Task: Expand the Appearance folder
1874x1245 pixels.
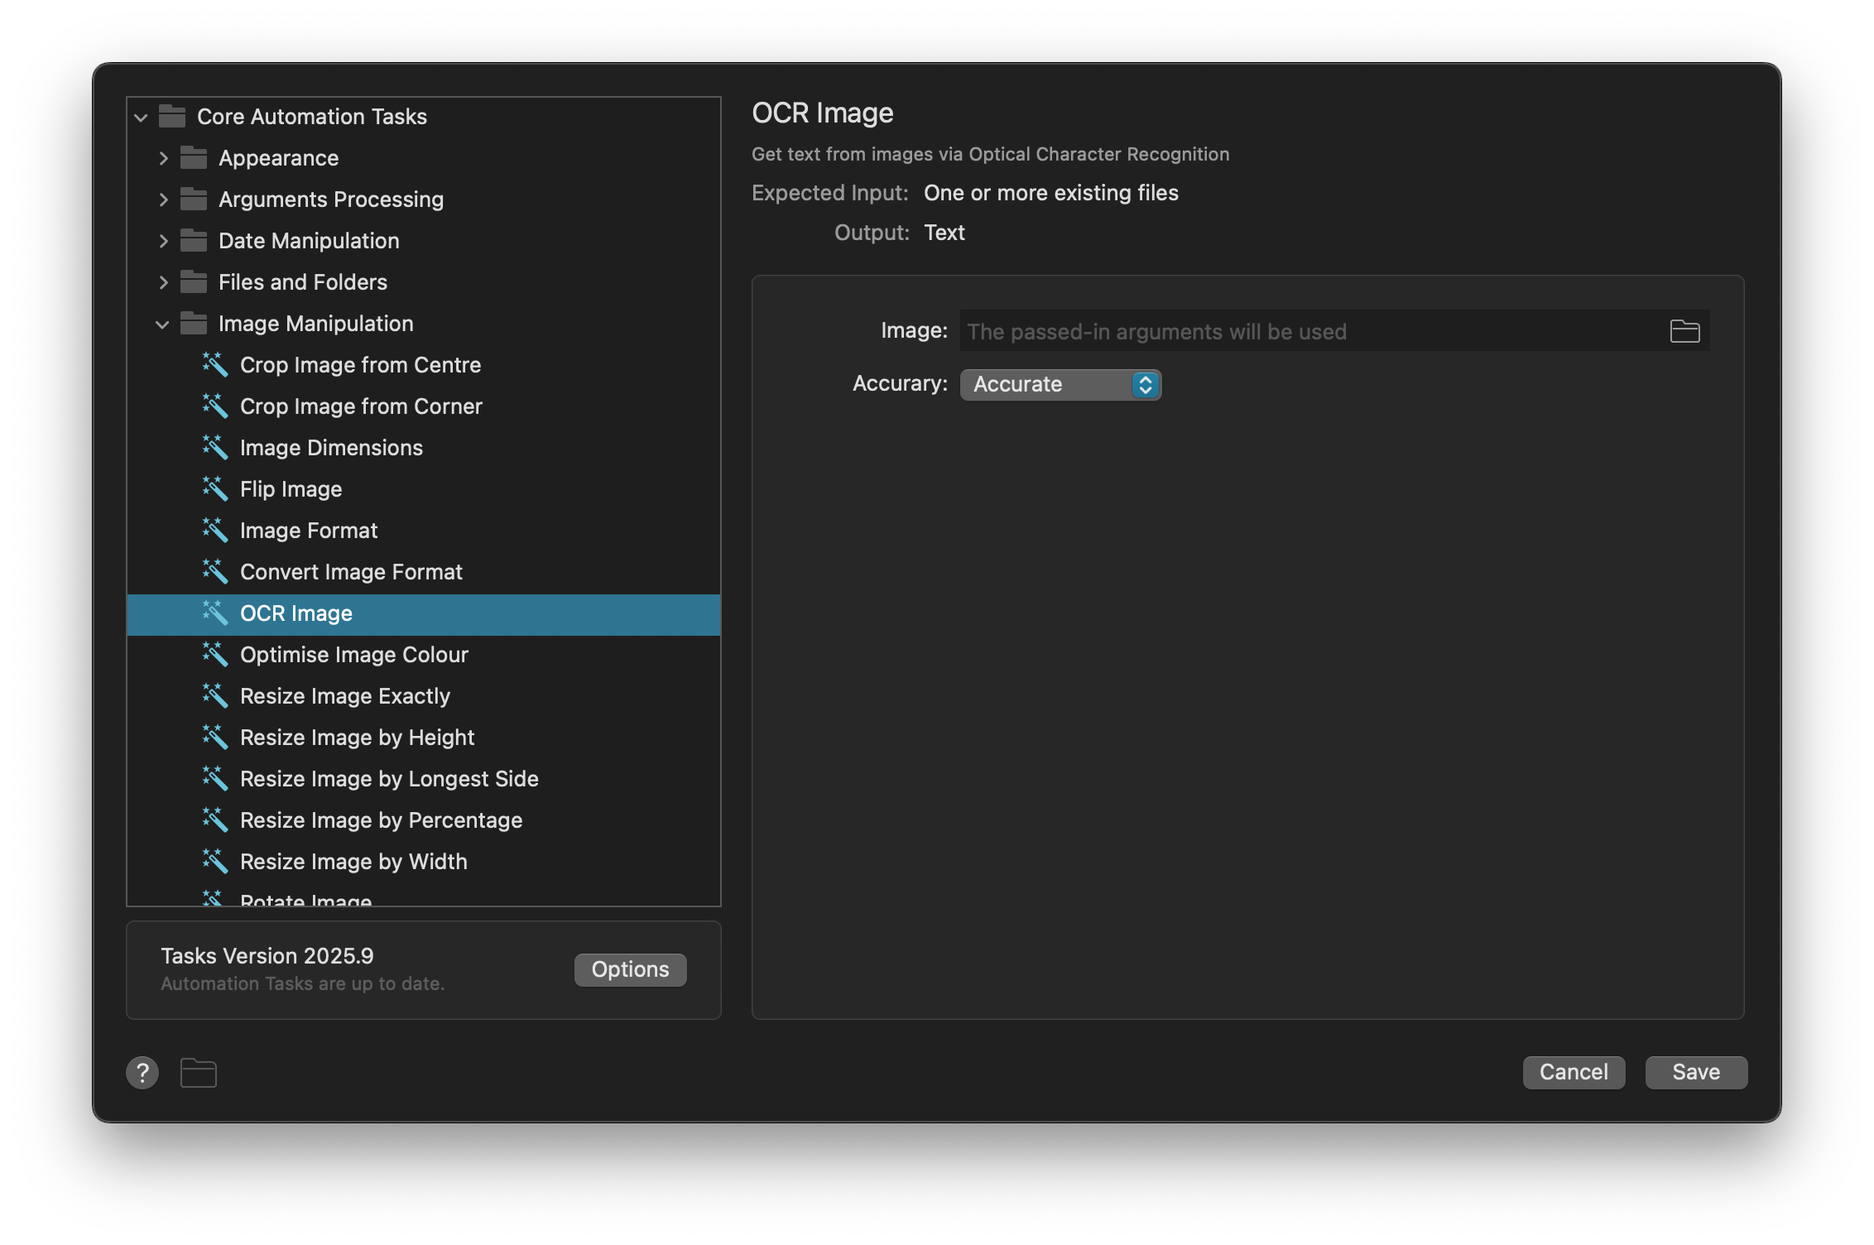Action: tap(163, 157)
